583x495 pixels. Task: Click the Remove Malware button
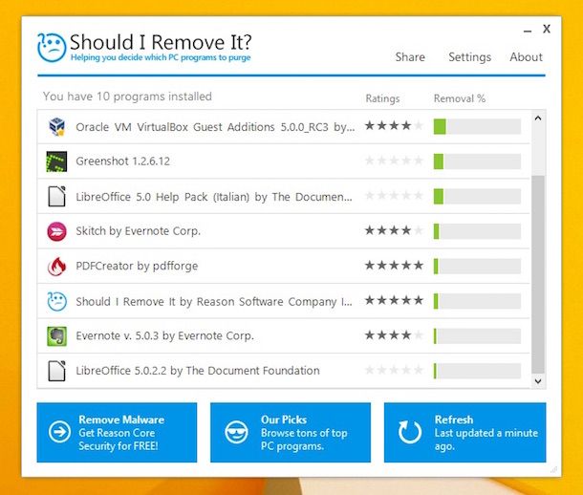[x=117, y=433]
